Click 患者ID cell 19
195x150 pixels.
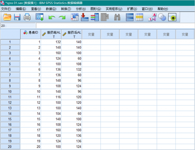tap(30, 141)
